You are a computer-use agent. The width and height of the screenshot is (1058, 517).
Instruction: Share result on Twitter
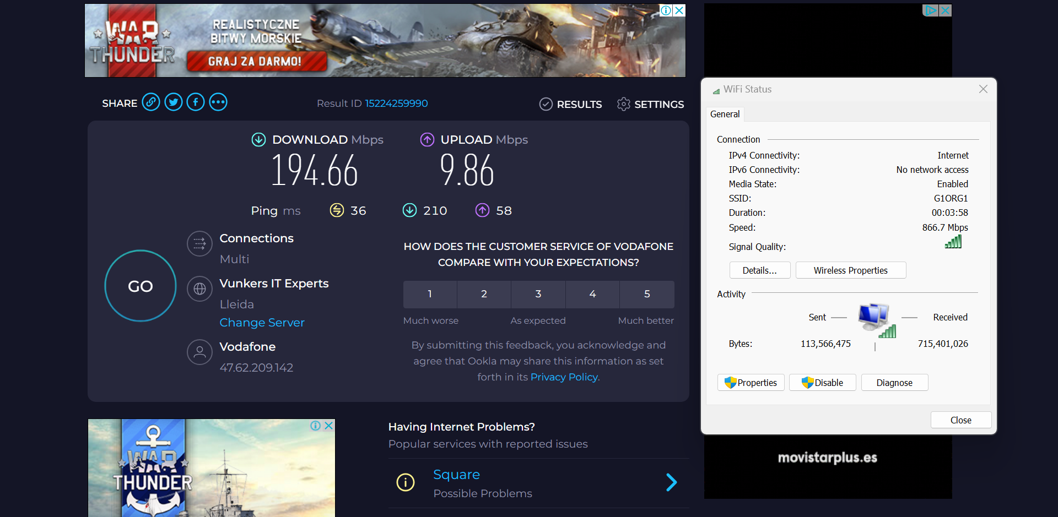click(x=174, y=102)
